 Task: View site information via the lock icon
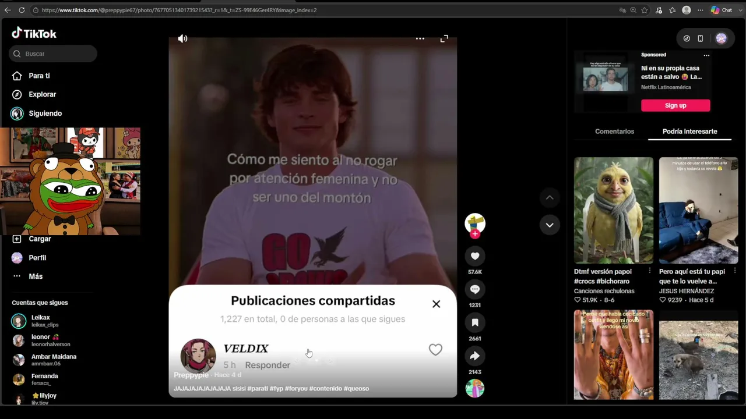pyautogui.click(x=36, y=10)
